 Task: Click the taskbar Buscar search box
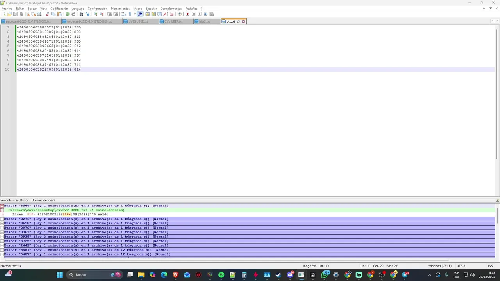click(95, 275)
